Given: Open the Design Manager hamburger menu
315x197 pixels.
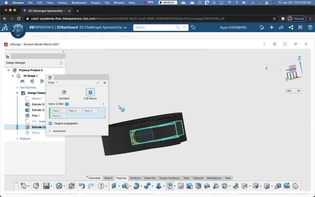Looking at the screenshot, I should 61,63.
